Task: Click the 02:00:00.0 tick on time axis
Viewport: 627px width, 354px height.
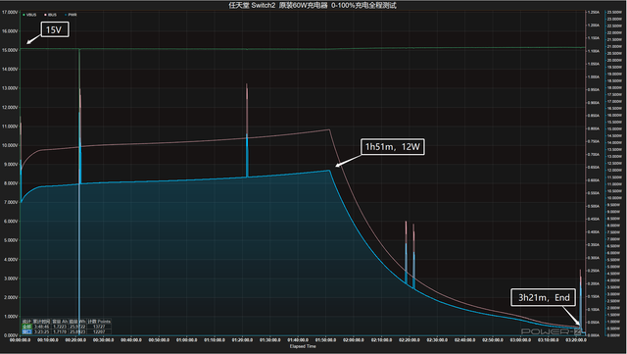Action: [x=354, y=340]
